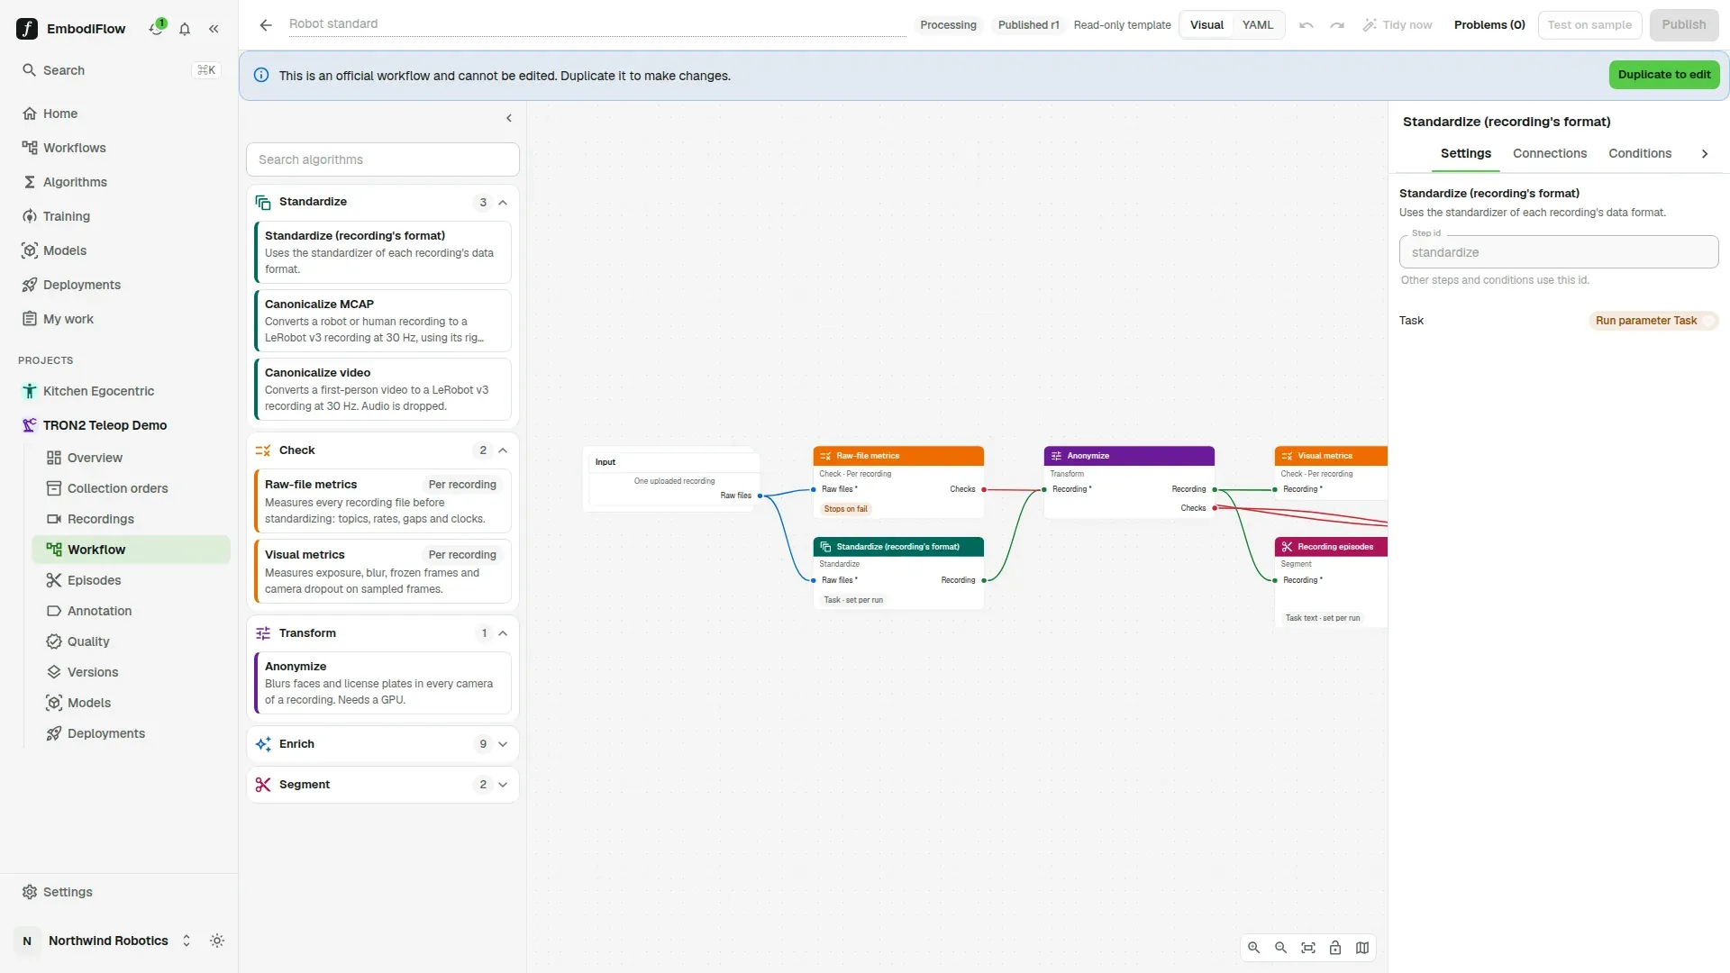Image resolution: width=1730 pixels, height=973 pixels.
Task: Open the Connections tab
Action: pos(1550,154)
